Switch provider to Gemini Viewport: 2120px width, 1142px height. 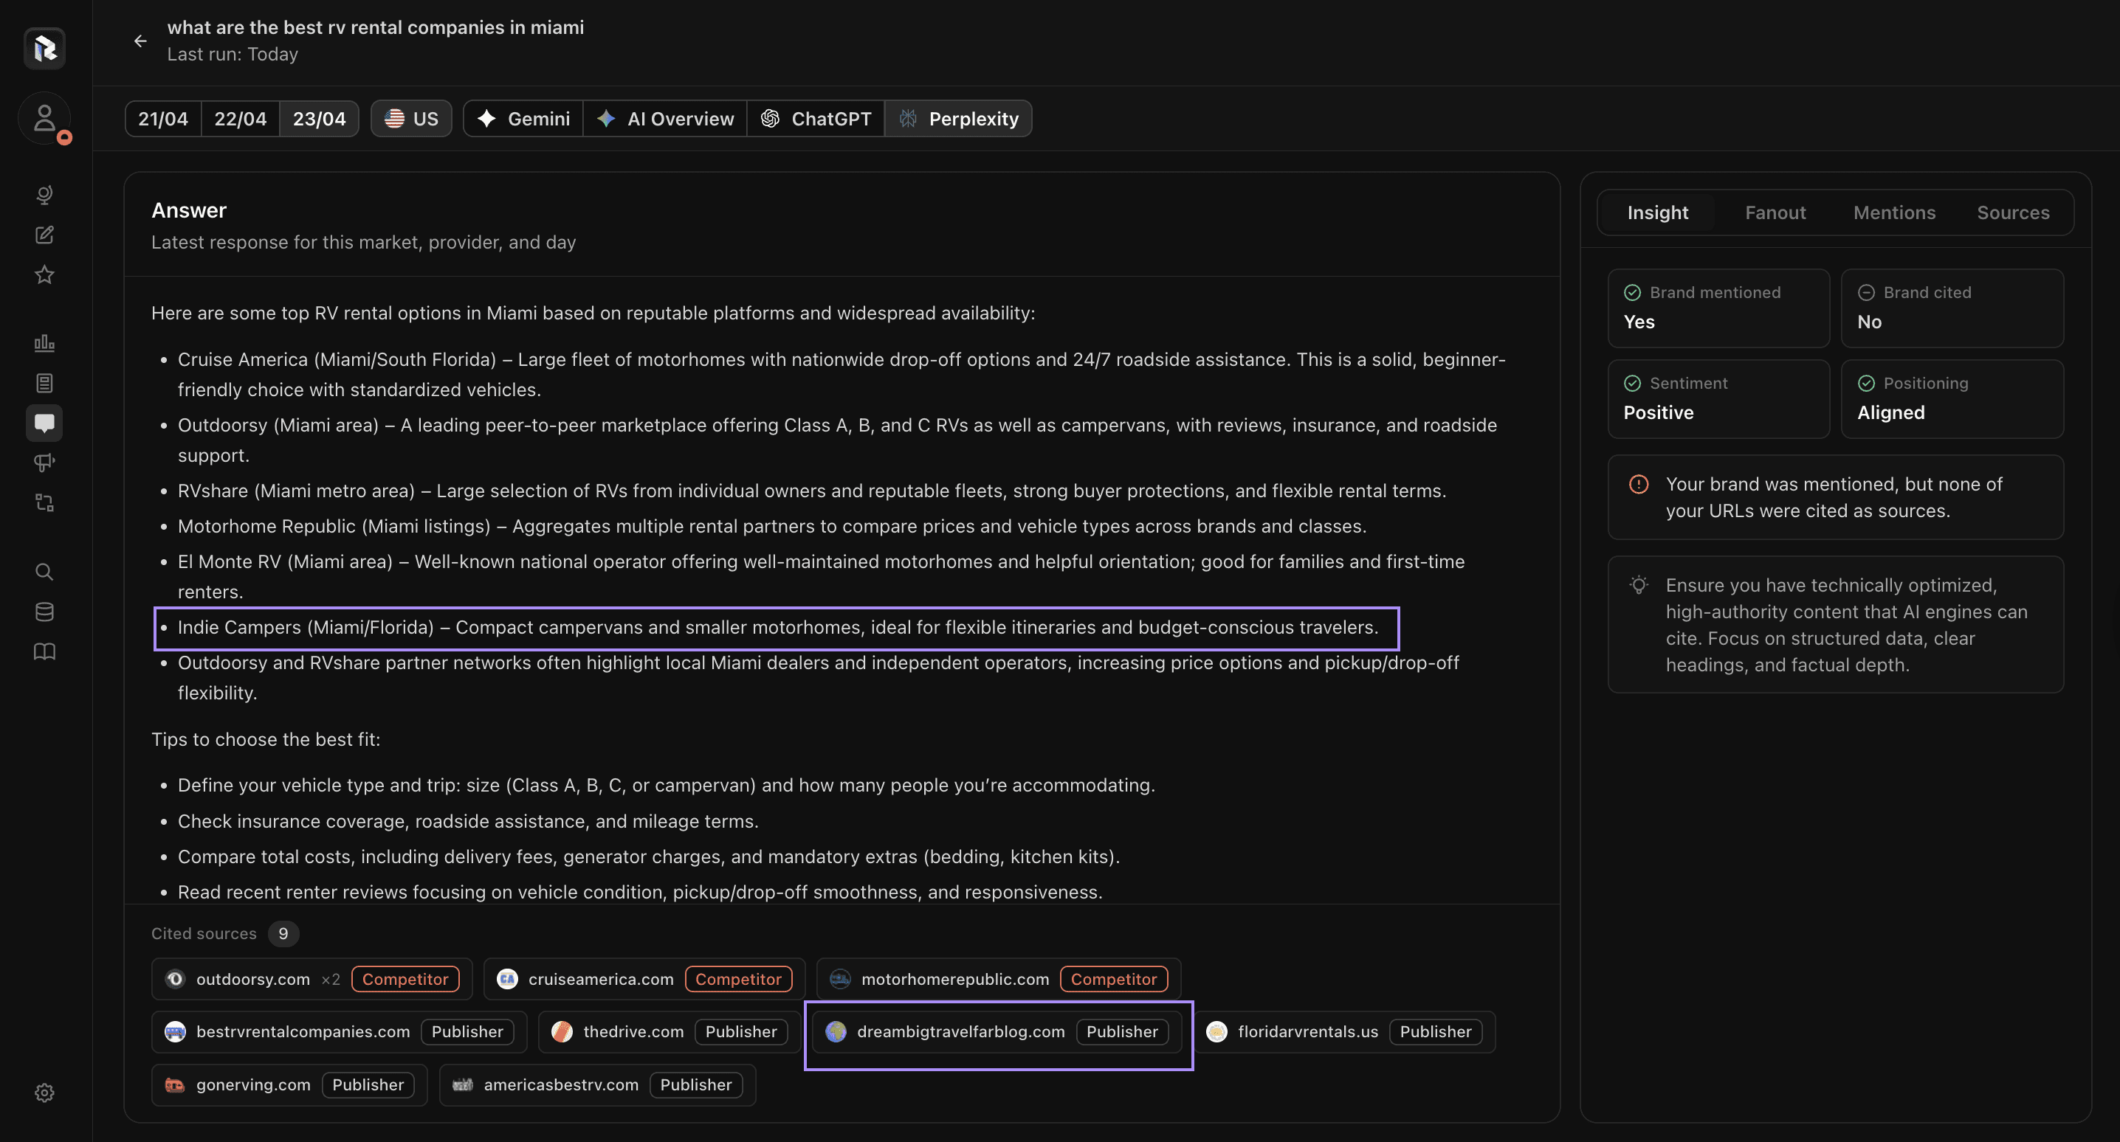point(523,119)
